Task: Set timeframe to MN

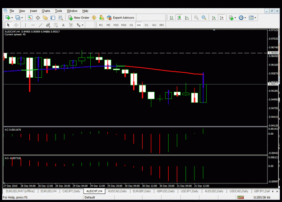Action: [x=162, y=25]
